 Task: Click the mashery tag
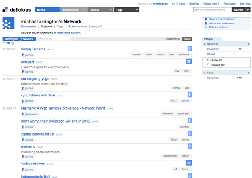183,114
